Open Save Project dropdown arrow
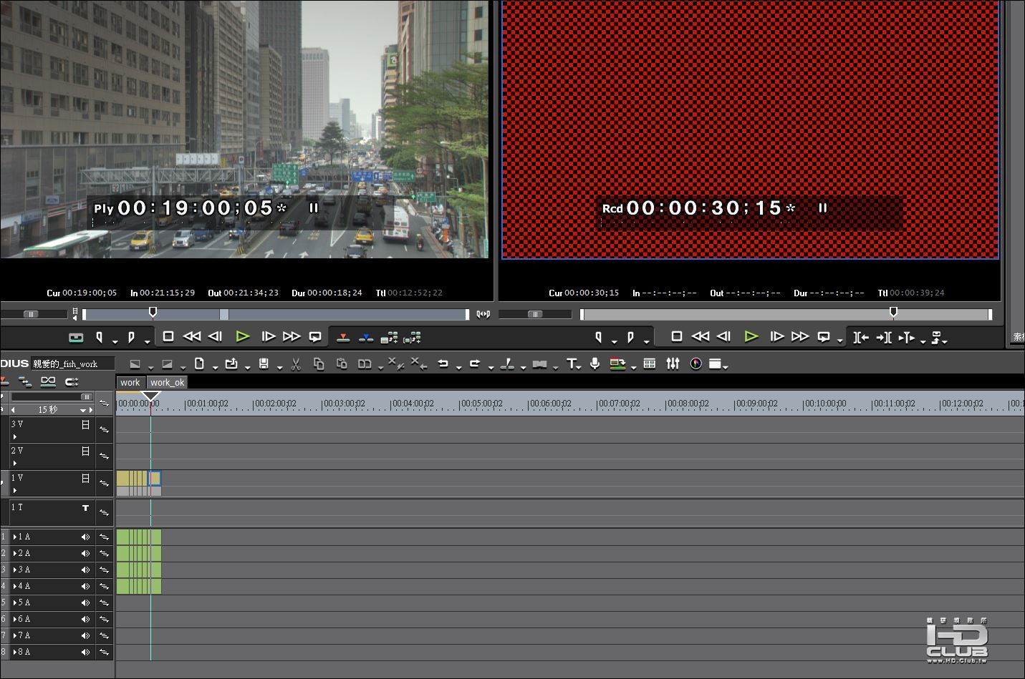Image resolution: width=1025 pixels, height=679 pixels. tap(279, 368)
